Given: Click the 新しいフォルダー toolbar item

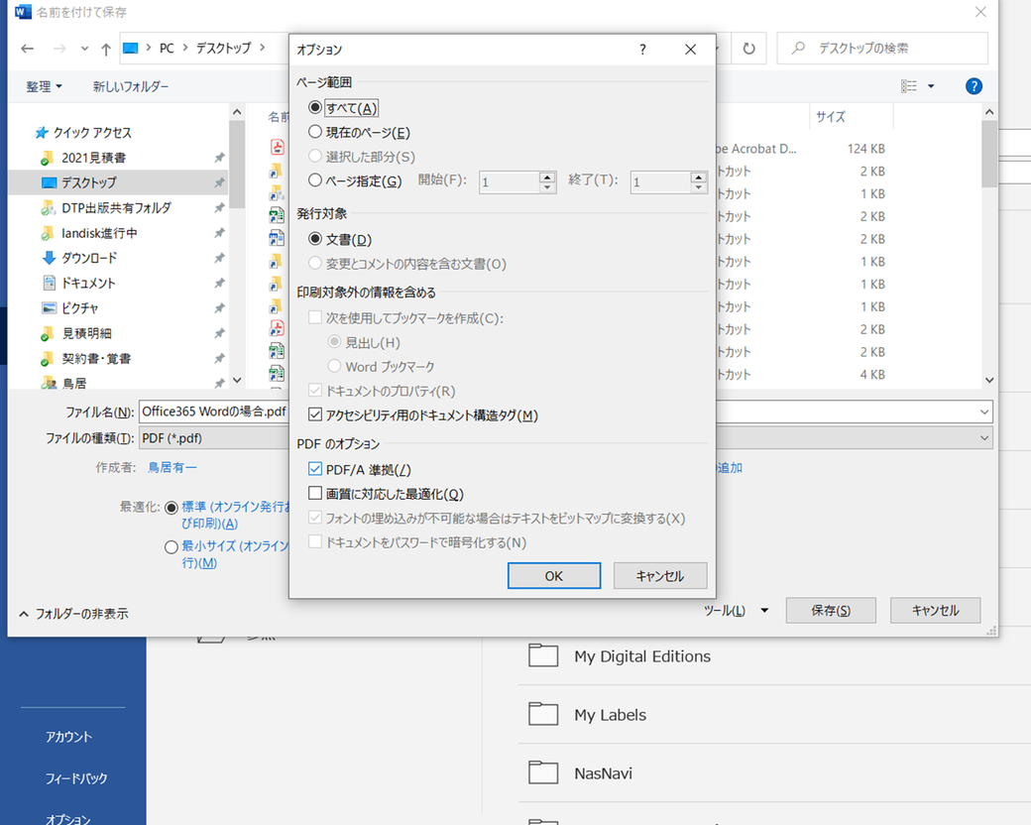Looking at the screenshot, I should (x=131, y=86).
